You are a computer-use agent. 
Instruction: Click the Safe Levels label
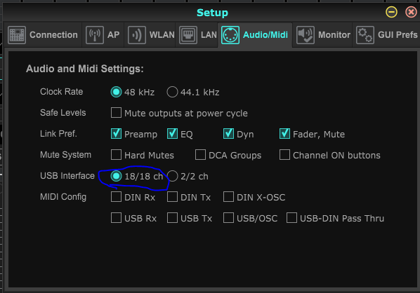coord(63,113)
